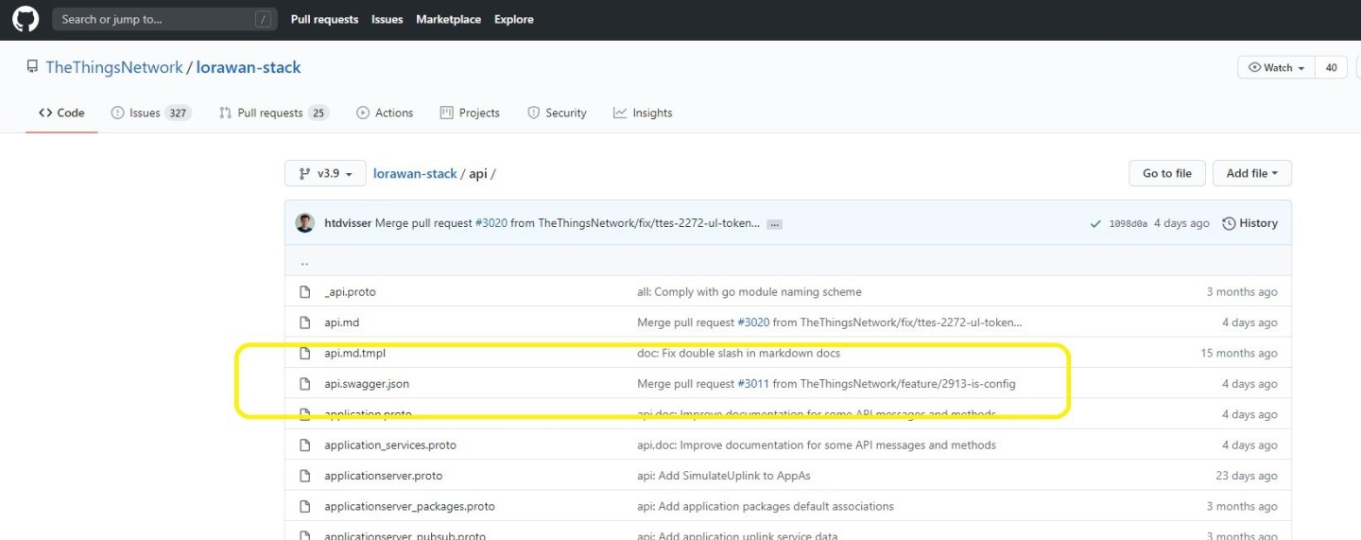Click file icon next to api.md.tmpl
This screenshot has width=1361, height=540.
305,353
